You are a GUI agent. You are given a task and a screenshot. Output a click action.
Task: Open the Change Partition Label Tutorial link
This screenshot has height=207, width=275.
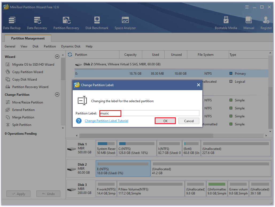pyautogui.click(x=106, y=121)
